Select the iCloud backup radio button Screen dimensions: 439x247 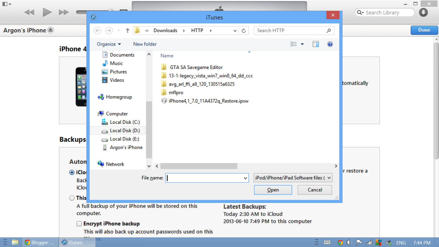72,172
